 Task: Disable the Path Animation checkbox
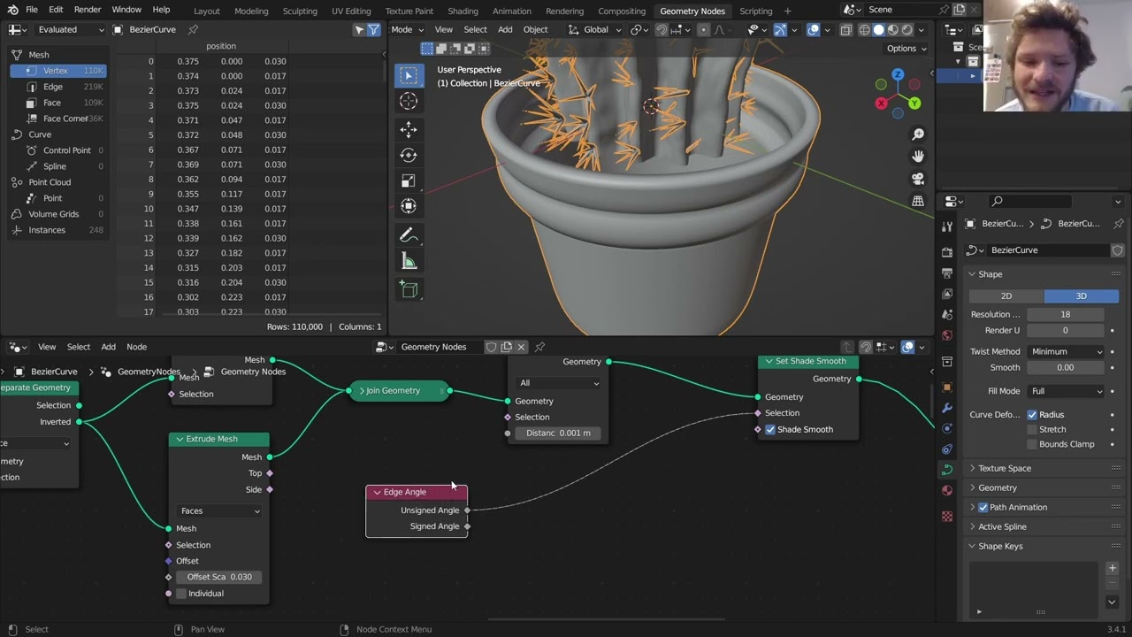point(983,508)
